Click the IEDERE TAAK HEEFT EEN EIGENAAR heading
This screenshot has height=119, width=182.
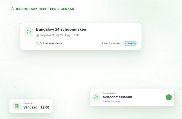[45, 9]
